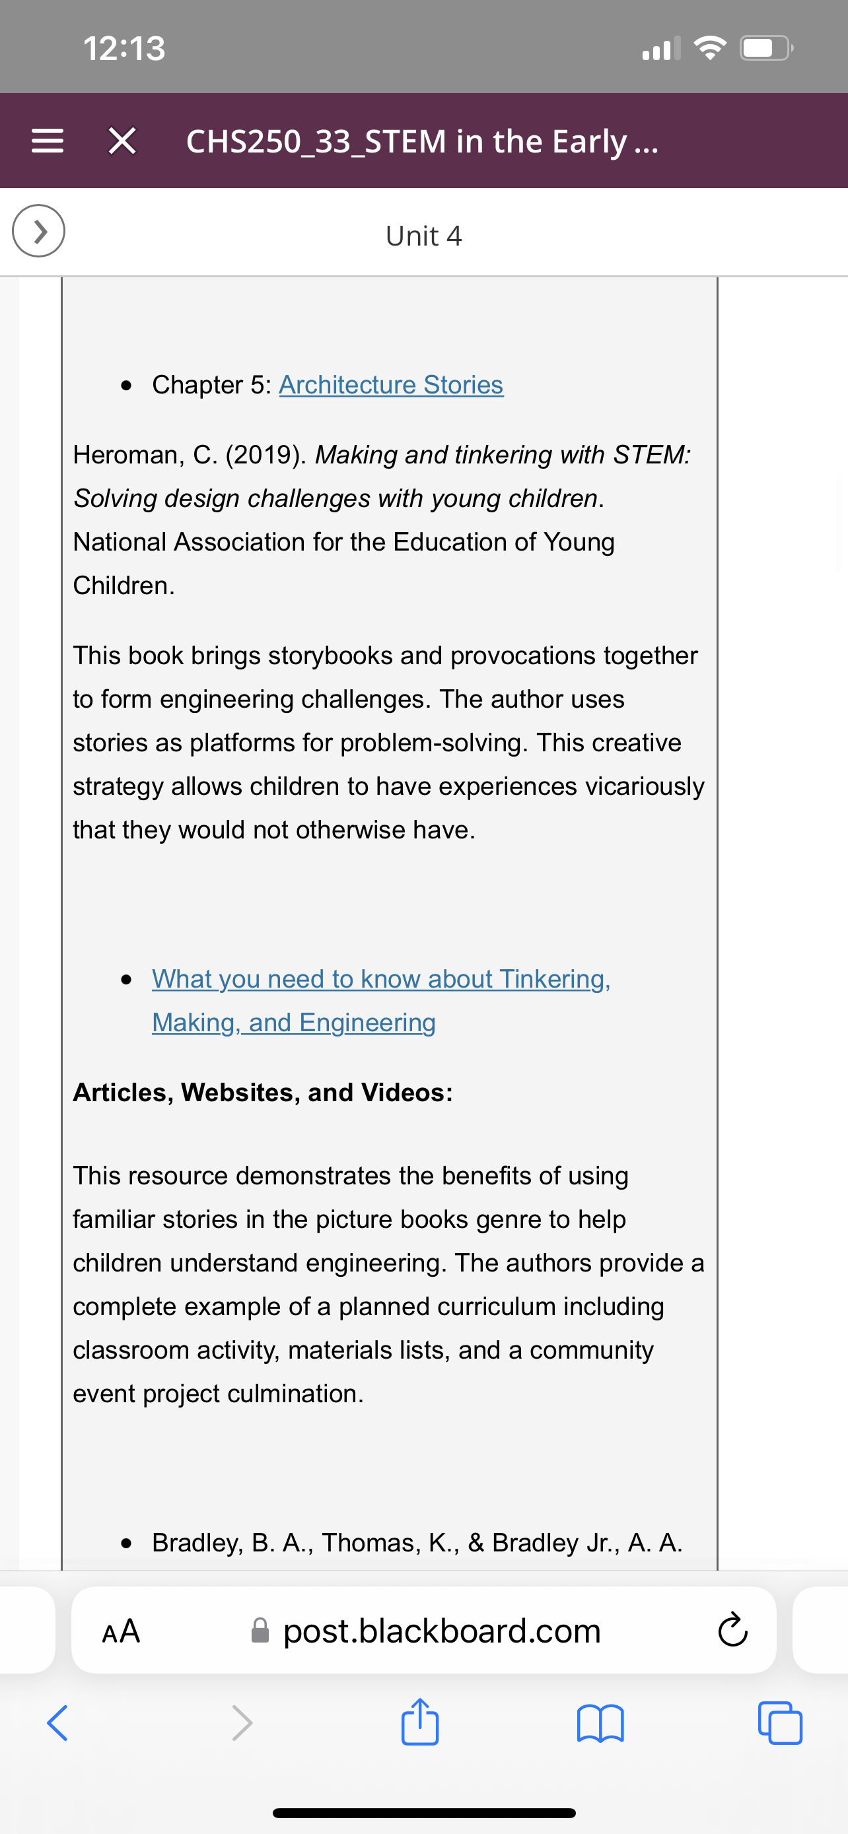
Task: Open Safari bookmarks
Action: (600, 1723)
